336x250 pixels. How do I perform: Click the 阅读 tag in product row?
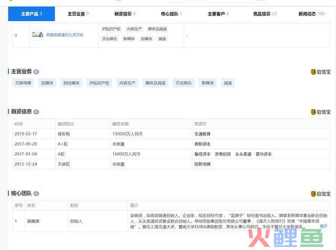(162, 39)
